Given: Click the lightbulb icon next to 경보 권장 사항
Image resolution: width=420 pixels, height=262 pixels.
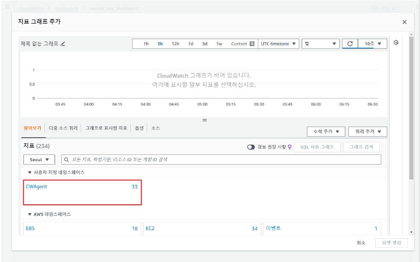Looking at the screenshot, I should coord(289,147).
